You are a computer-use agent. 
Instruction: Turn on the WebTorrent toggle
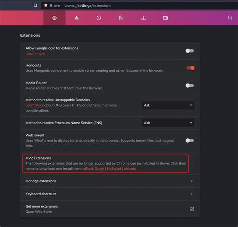pos(190,140)
